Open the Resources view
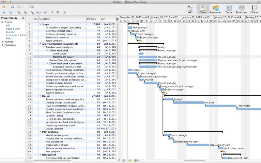The width and height of the screenshot is (261, 163). tap(216, 9)
